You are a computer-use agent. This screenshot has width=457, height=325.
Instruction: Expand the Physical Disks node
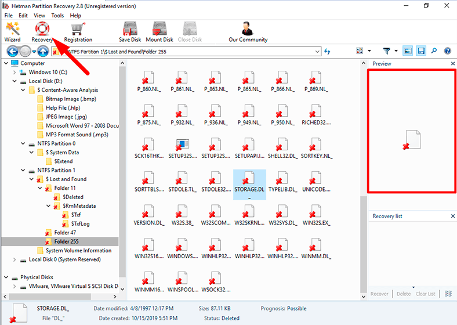pos(6,277)
